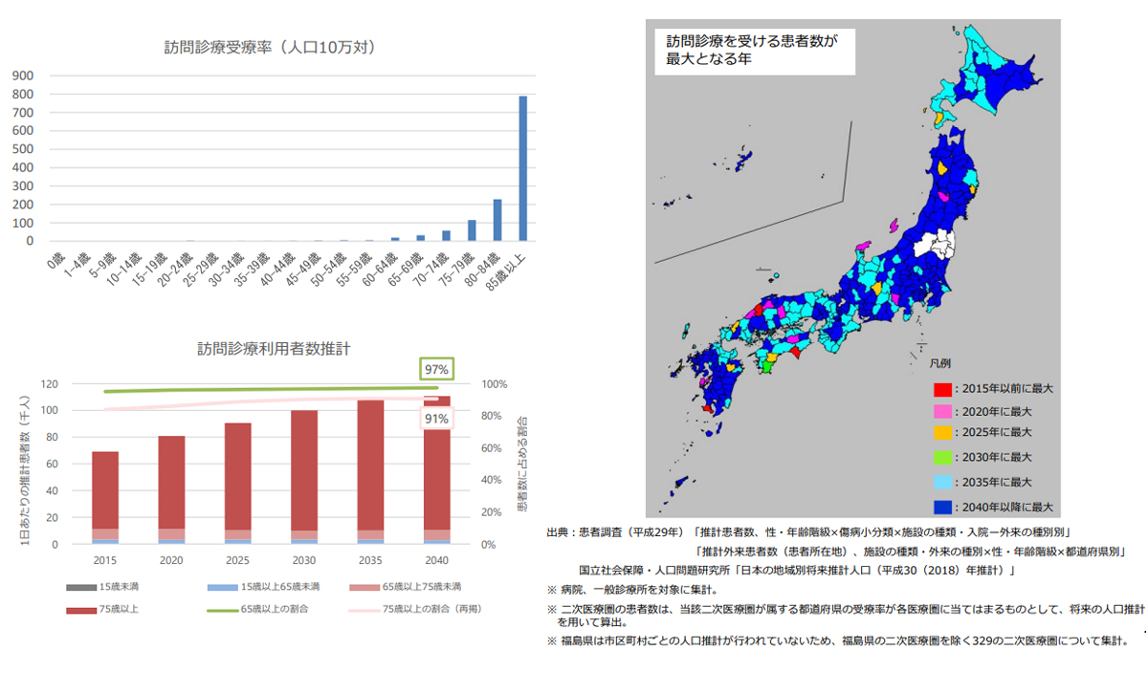Click the green-bordered 97% data label
Viewport: 1148px width, 693px height.
435,369
